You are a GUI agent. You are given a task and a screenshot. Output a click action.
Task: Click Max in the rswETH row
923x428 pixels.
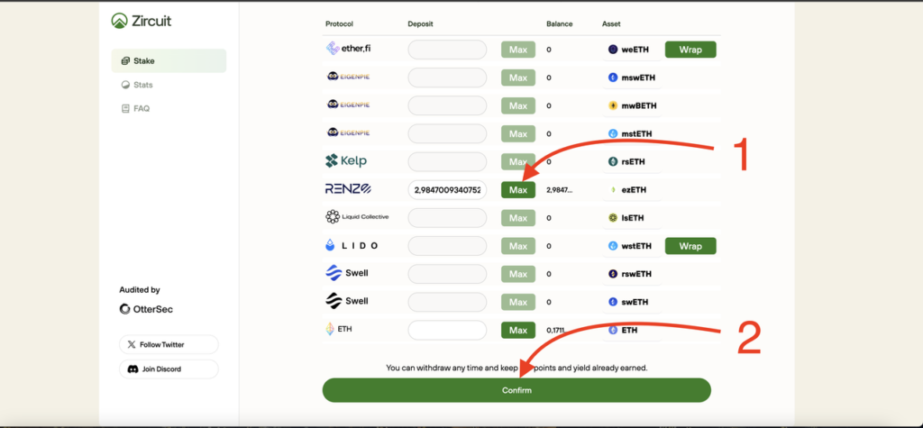pyautogui.click(x=518, y=274)
